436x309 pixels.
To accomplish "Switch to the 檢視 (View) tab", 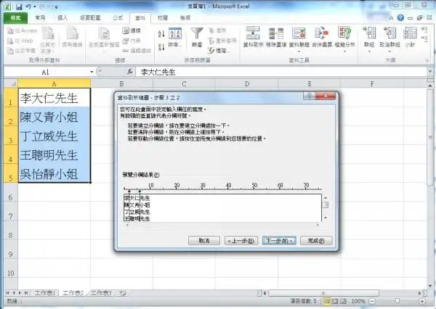I will tap(185, 18).
